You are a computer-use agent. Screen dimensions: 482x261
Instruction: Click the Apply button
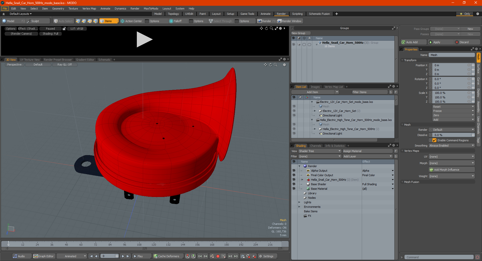point(441,42)
